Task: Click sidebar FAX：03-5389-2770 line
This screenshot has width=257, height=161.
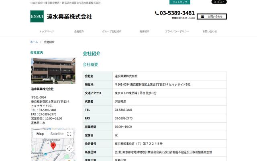Action: [44, 114]
